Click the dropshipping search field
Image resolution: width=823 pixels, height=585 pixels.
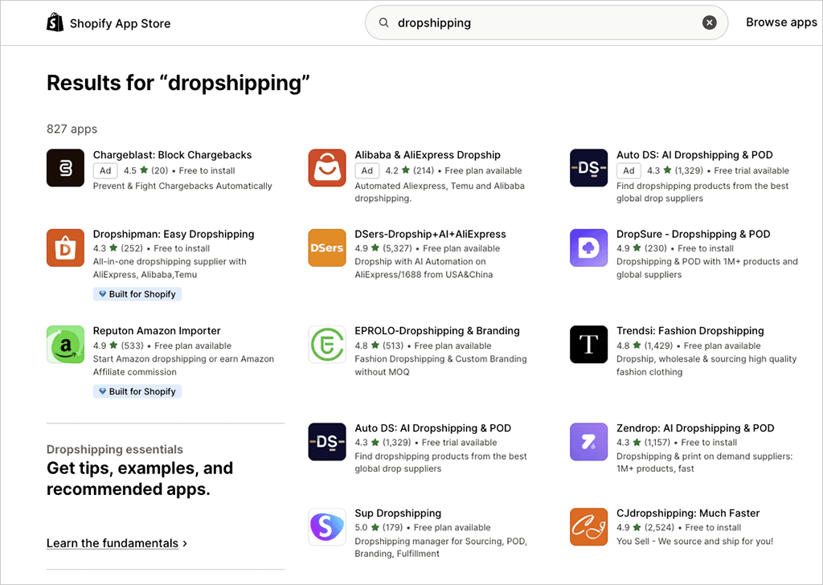(x=547, y=22)
